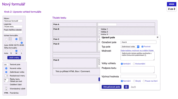Click Aktualizovat pole button

[x=111, y=87]
